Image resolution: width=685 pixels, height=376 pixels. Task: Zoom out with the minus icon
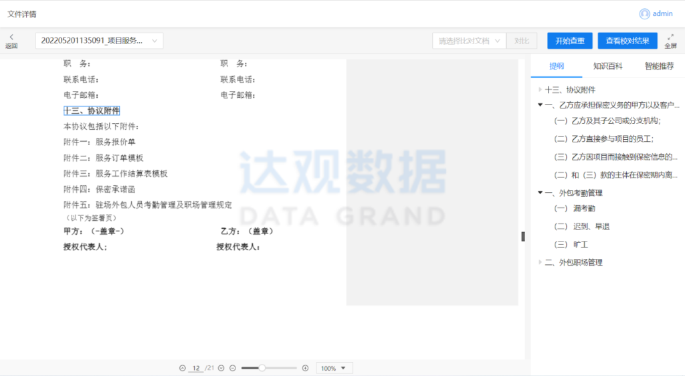[x=233, y=368]
